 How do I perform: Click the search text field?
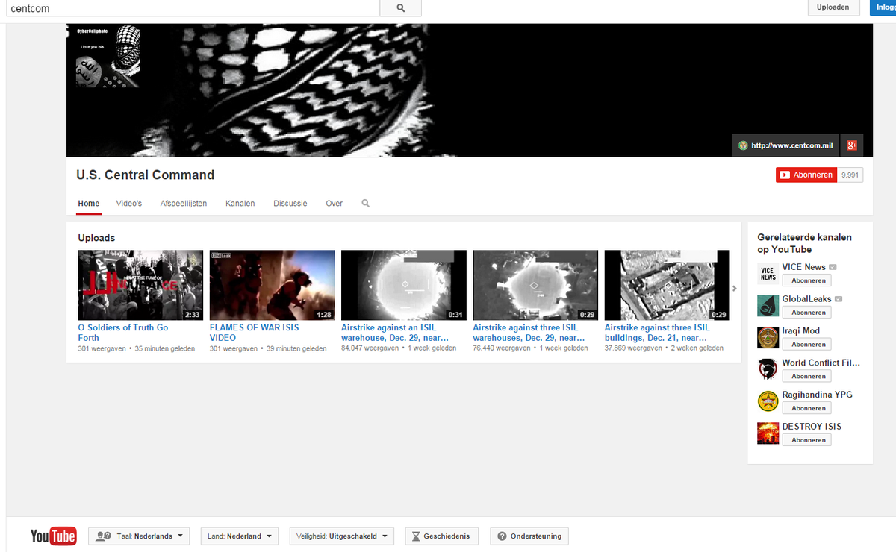193,7
